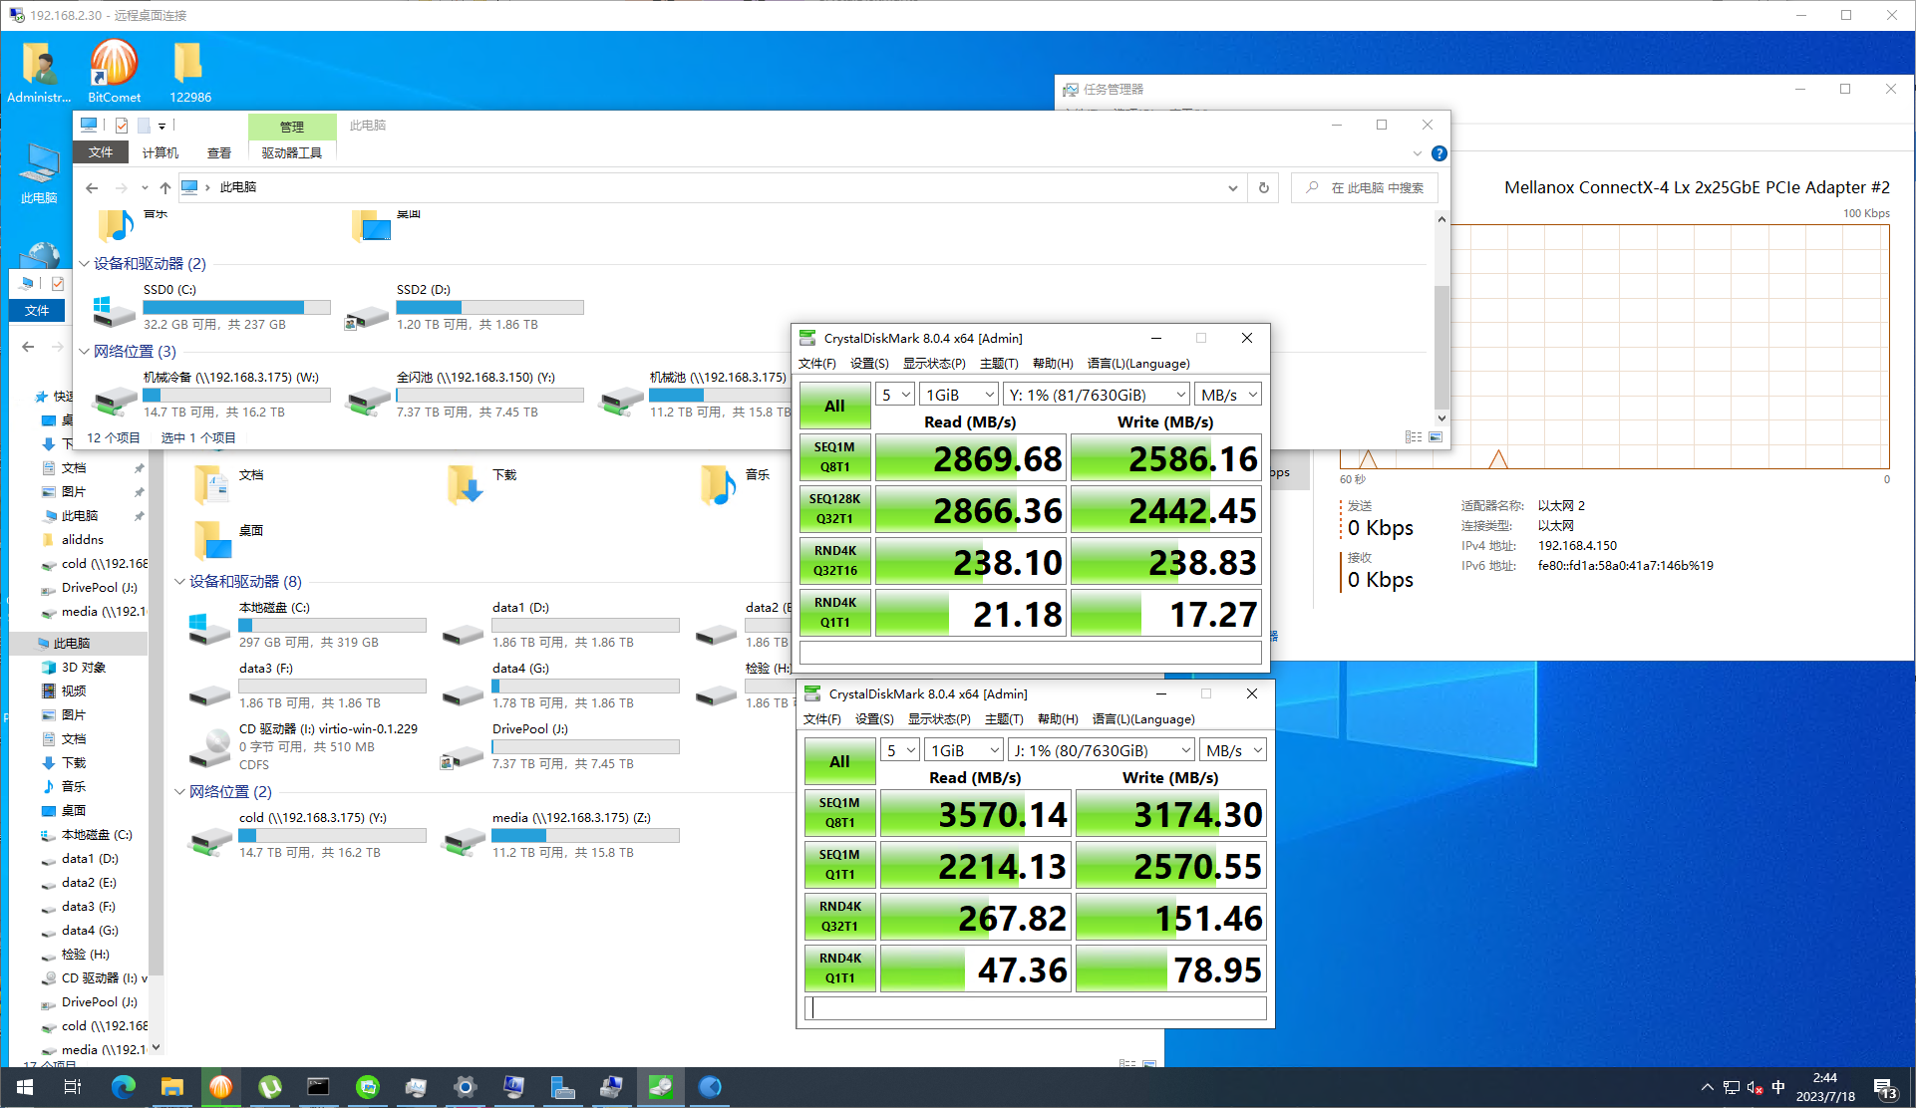The image size is (1916, 1108).
Task: Select the CD 驱动器 (I:) virtio-win drive
Action: click(x=306, y=746)
